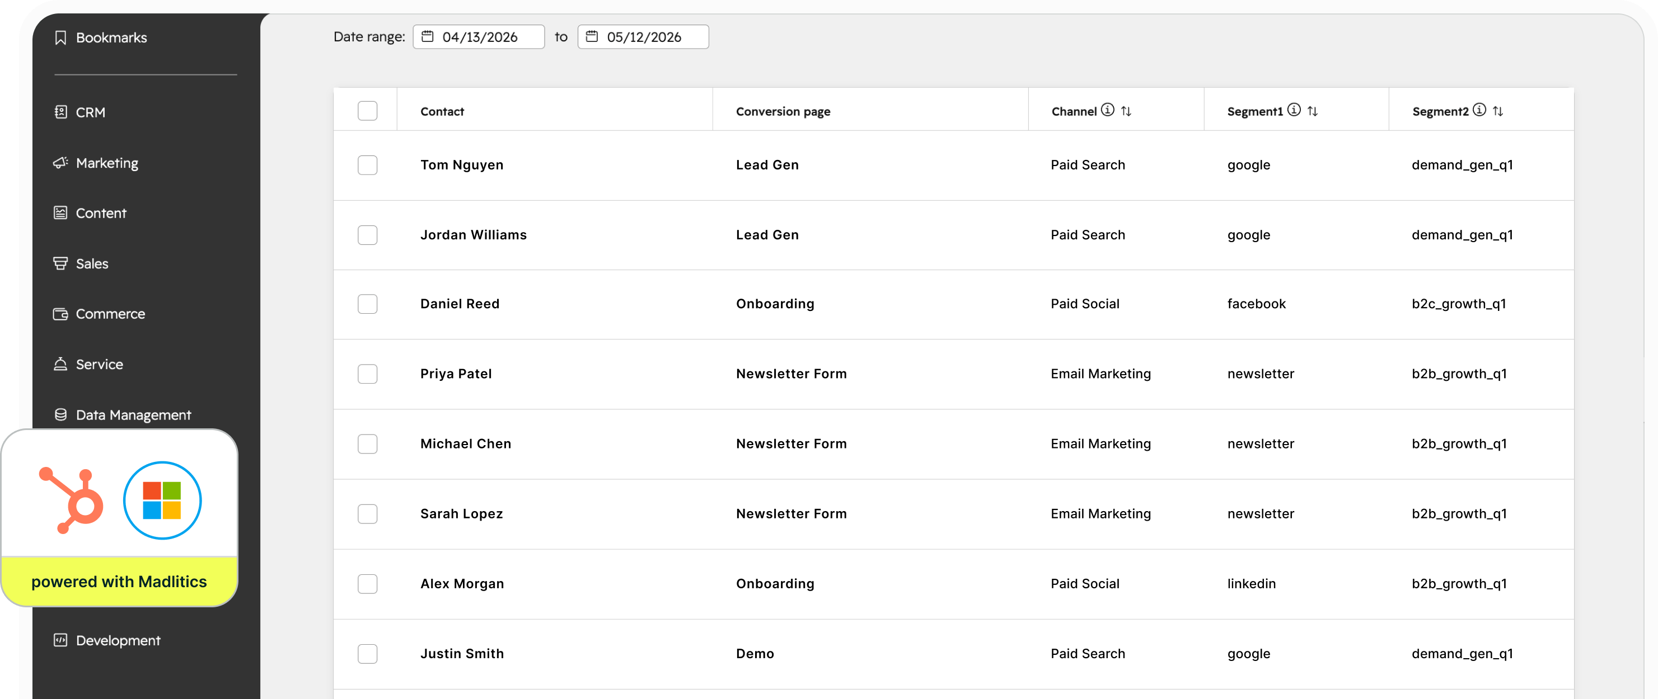Open the Data Management menu item
Image resolution: width=1658 pixels, height=699 pixels.
(x=133, y=415)
